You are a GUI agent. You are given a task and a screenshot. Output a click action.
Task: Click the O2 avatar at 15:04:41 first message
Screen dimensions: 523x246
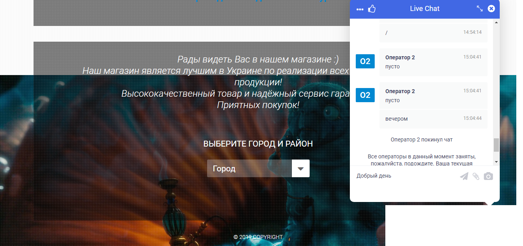tap(365, 61)
